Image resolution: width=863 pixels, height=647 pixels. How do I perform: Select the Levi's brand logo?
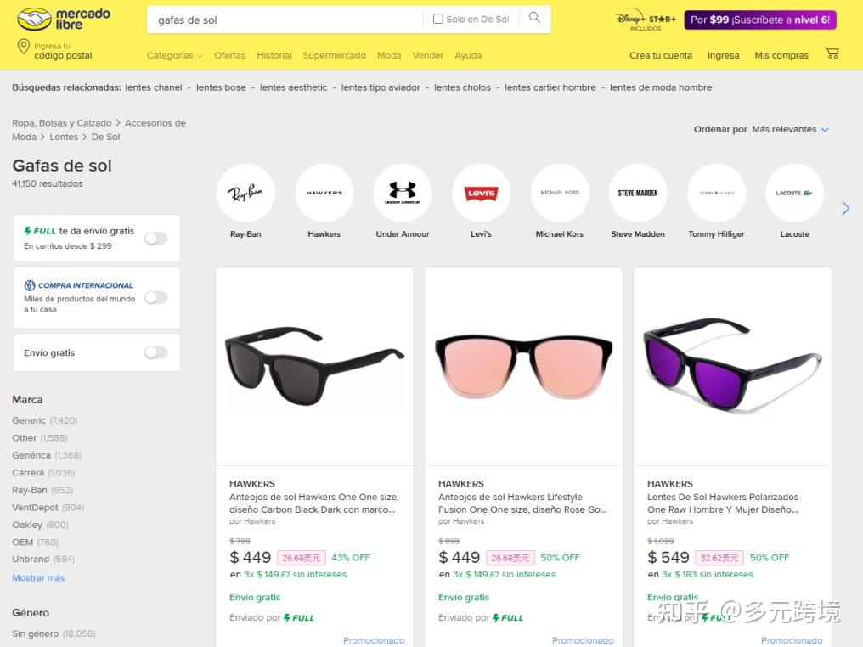click(481, 193)
